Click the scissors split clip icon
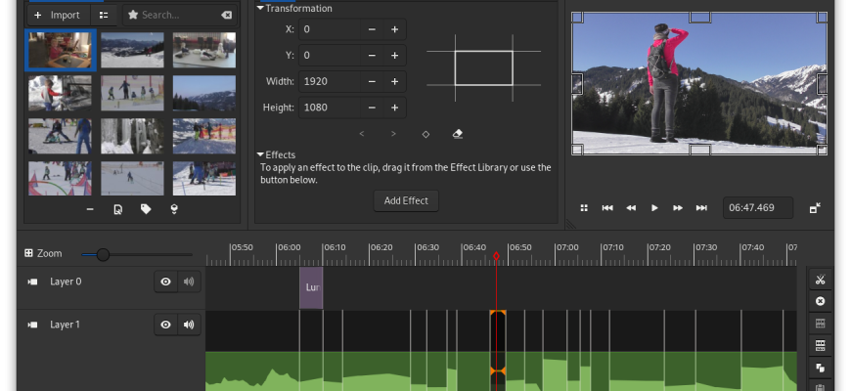 coord(820,280)
